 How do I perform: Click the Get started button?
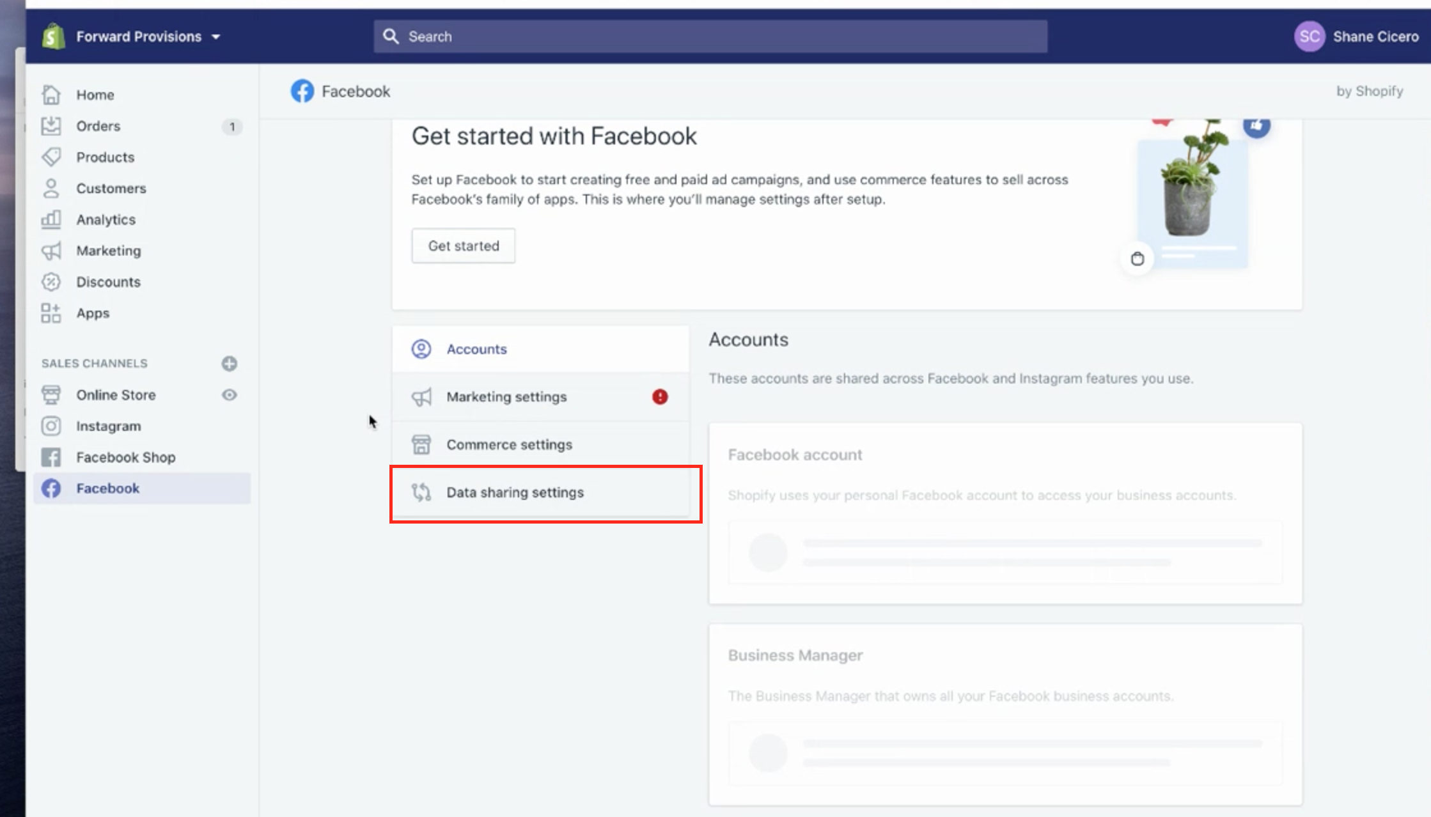click(x=463, y=245)
